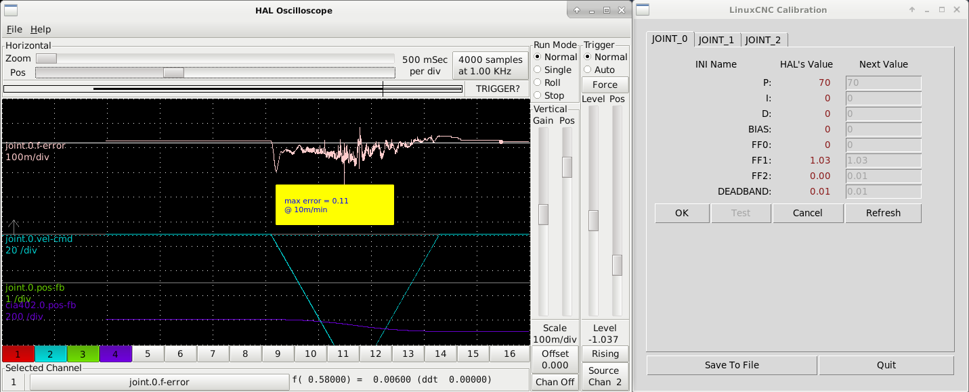Select cyan channel 2 button

[50, 354]
